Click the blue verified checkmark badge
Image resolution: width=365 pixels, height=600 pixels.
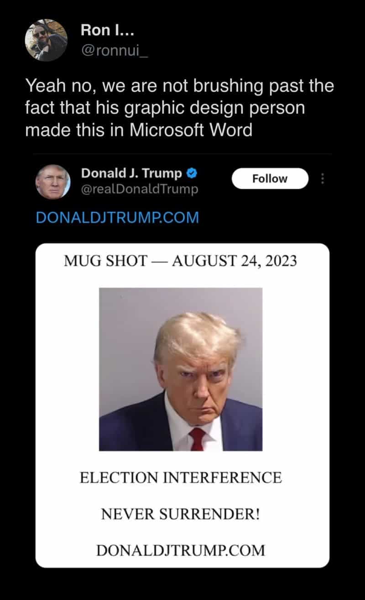coord(192,173)
